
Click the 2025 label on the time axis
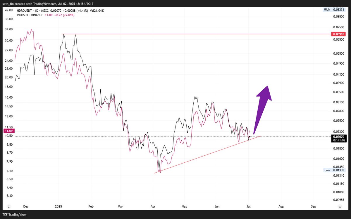click(x=59, y=206)
